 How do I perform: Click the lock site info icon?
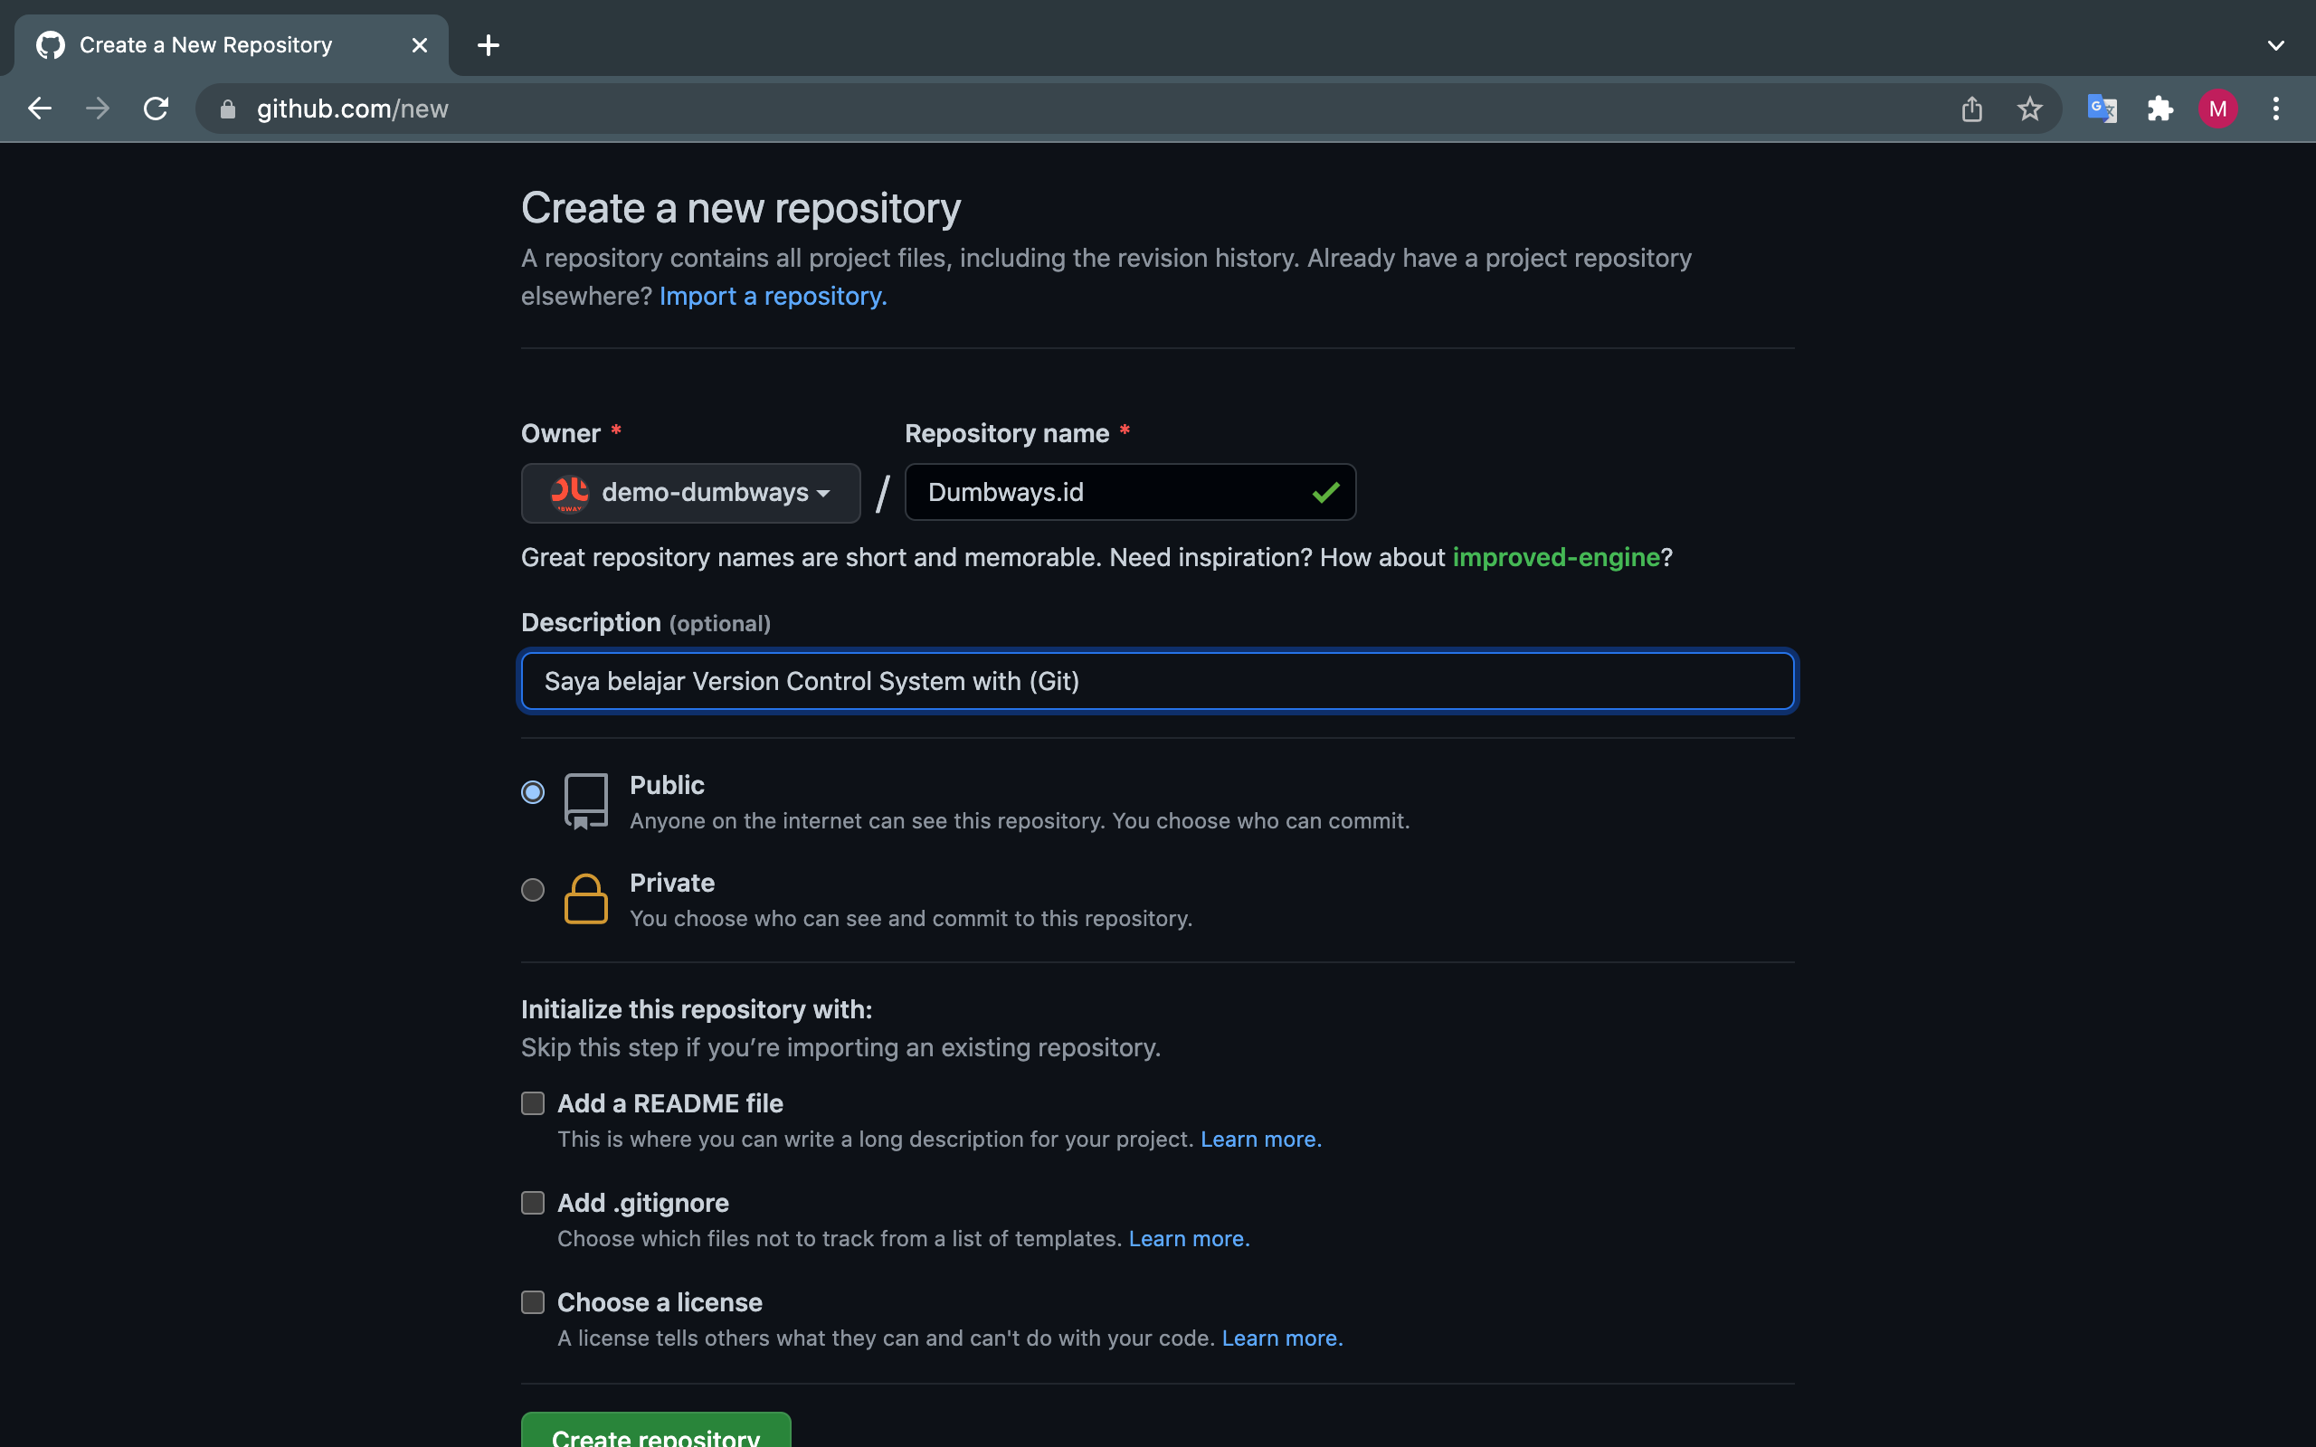(228, 109)
